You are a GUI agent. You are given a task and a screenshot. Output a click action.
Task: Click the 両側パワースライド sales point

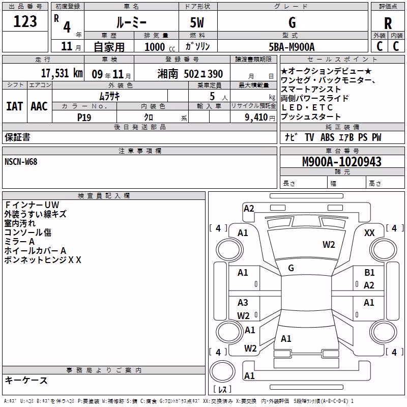click(314, 98)
